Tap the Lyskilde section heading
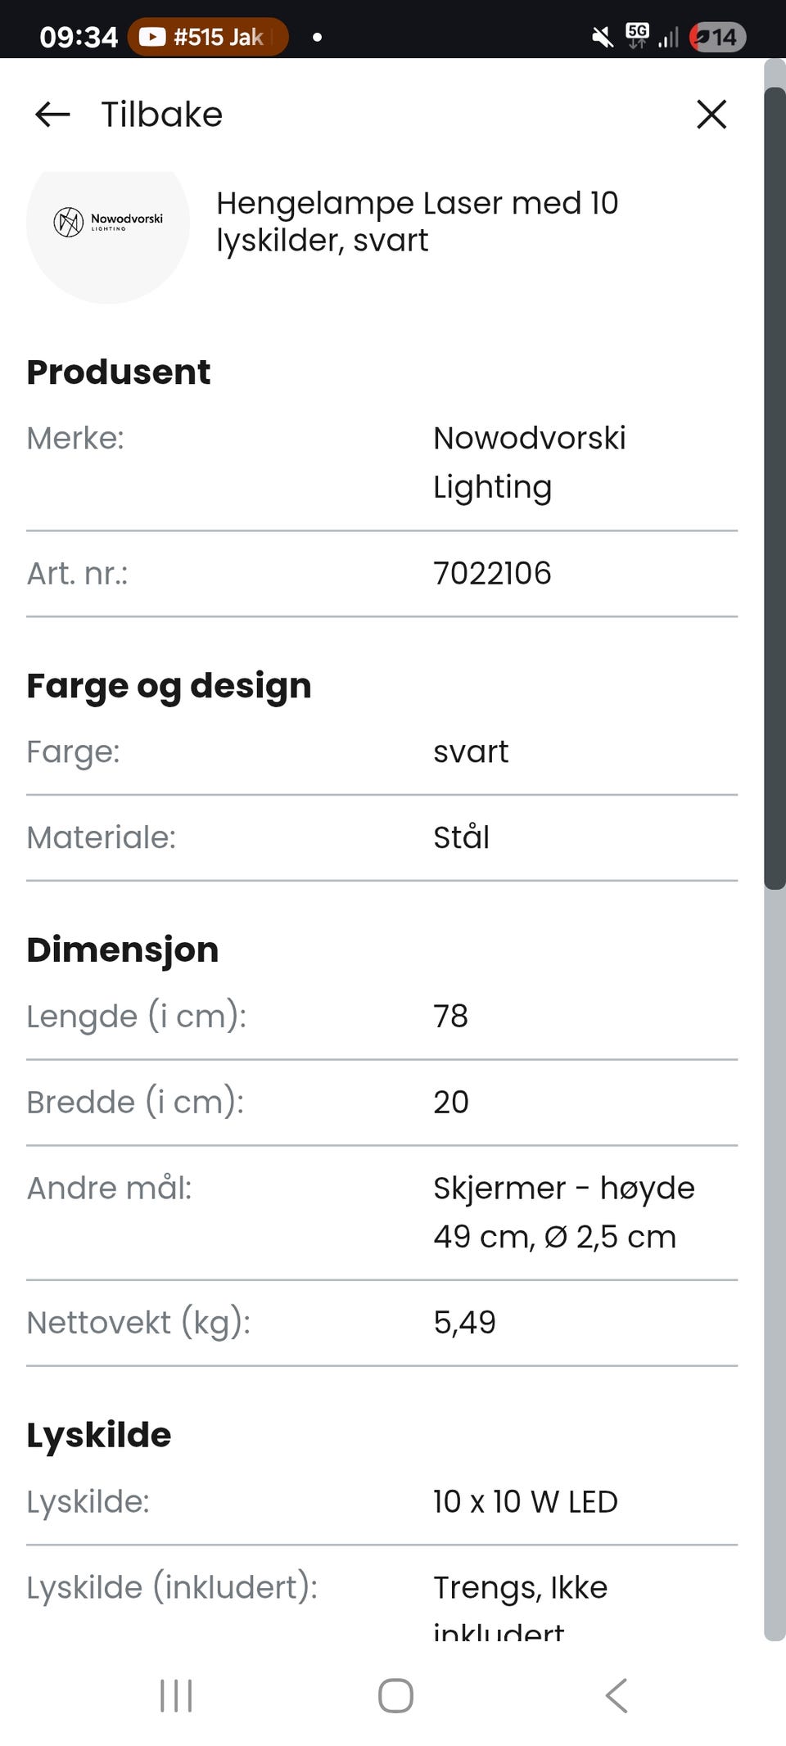 coord(99,1435)
